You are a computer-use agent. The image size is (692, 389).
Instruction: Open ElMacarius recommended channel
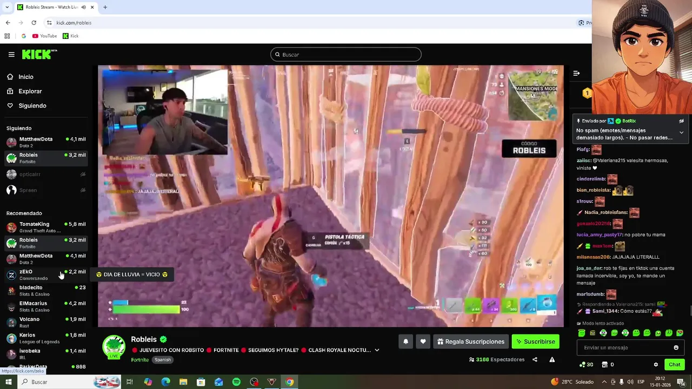(46, 306)
